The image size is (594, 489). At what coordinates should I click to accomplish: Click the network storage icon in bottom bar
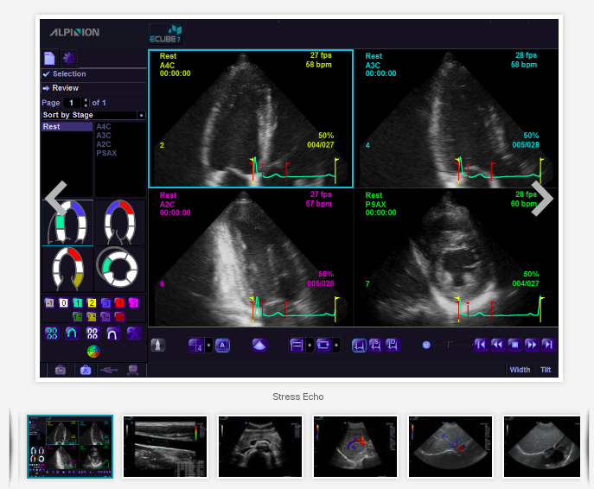(132, 370)
